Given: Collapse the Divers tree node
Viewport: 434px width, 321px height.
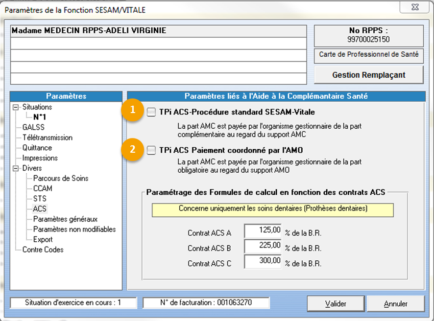Looking at the screenshot, I should (x=16, y=168).
